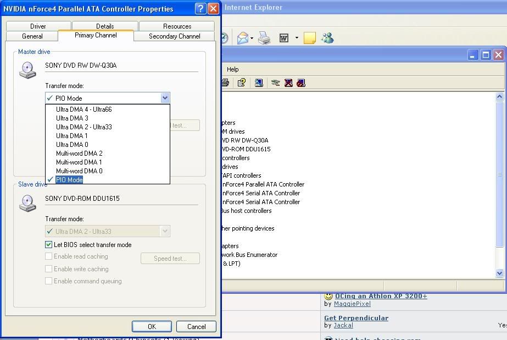Pick Ultra DMA 0 transfer mode
507x340 pixels.
tap(108, 144)
